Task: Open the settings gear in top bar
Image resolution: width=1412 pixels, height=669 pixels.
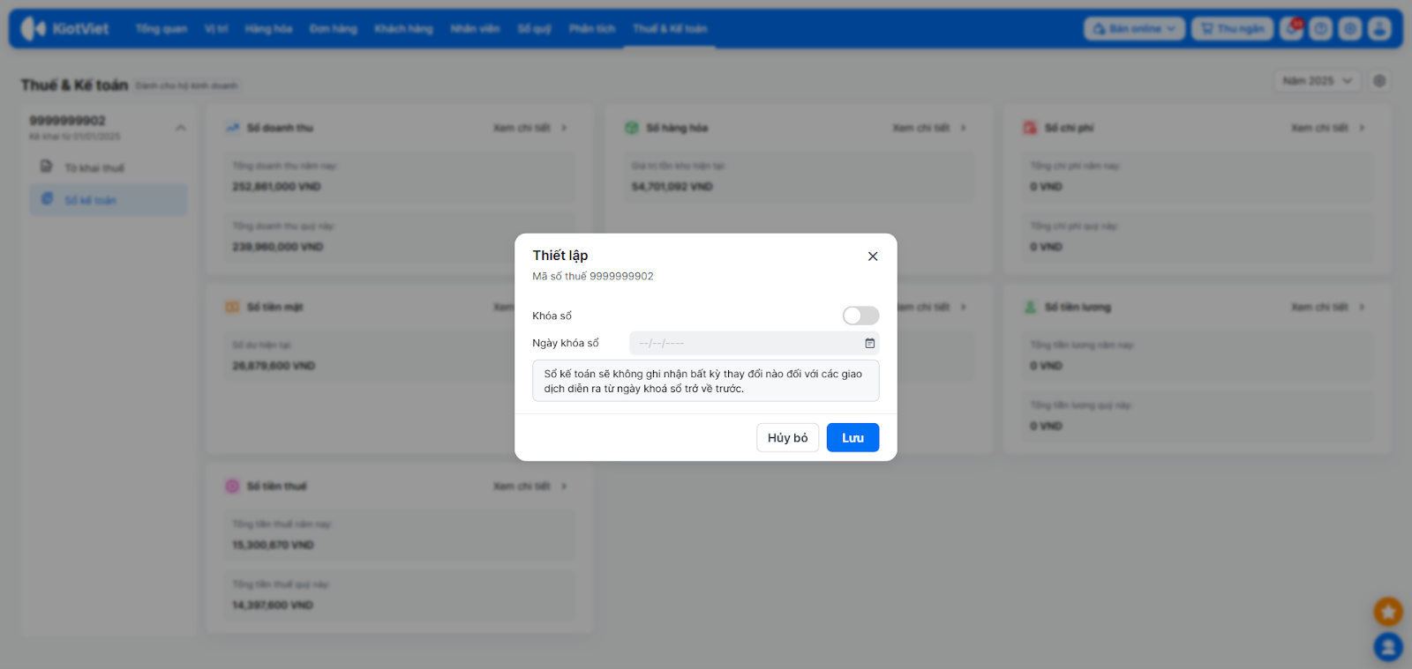Action: (x=1350, y=29)
